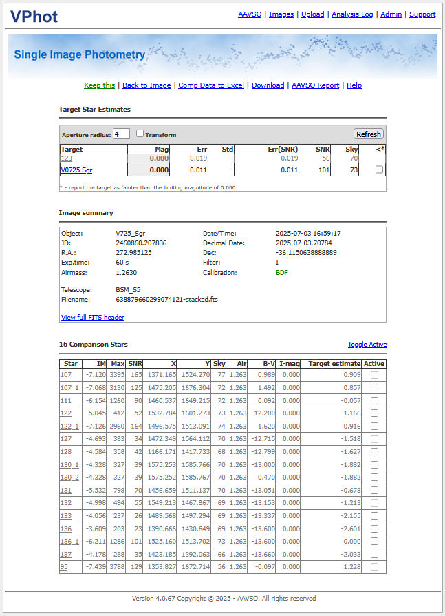This screenshot has height=616, width=445.
Task: Click the Target estimate column header
Action: coord(334,364)
